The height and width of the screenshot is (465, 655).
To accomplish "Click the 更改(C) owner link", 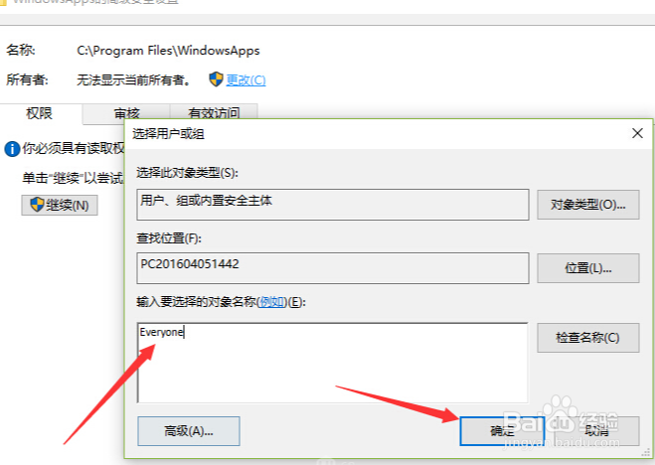I will (246, 79).
